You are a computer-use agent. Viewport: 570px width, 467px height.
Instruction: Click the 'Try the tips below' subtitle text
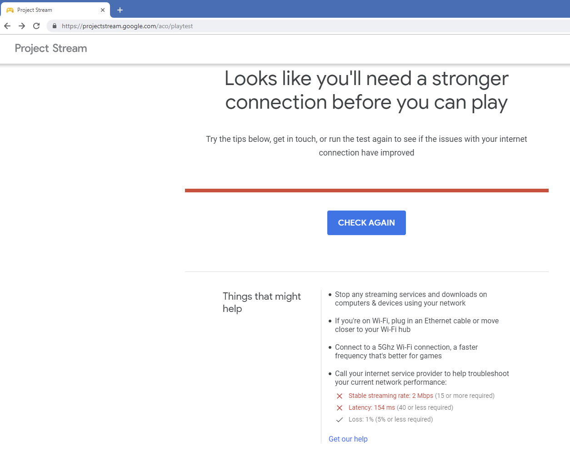click(x=366, y=146)
